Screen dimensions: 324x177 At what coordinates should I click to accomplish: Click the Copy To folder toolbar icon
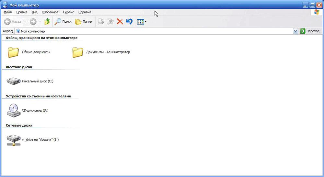(x=110, y=22)
